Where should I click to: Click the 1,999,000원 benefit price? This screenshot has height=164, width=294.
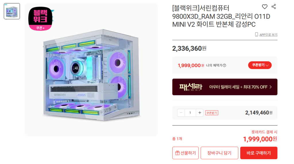[x=191, y=65]
